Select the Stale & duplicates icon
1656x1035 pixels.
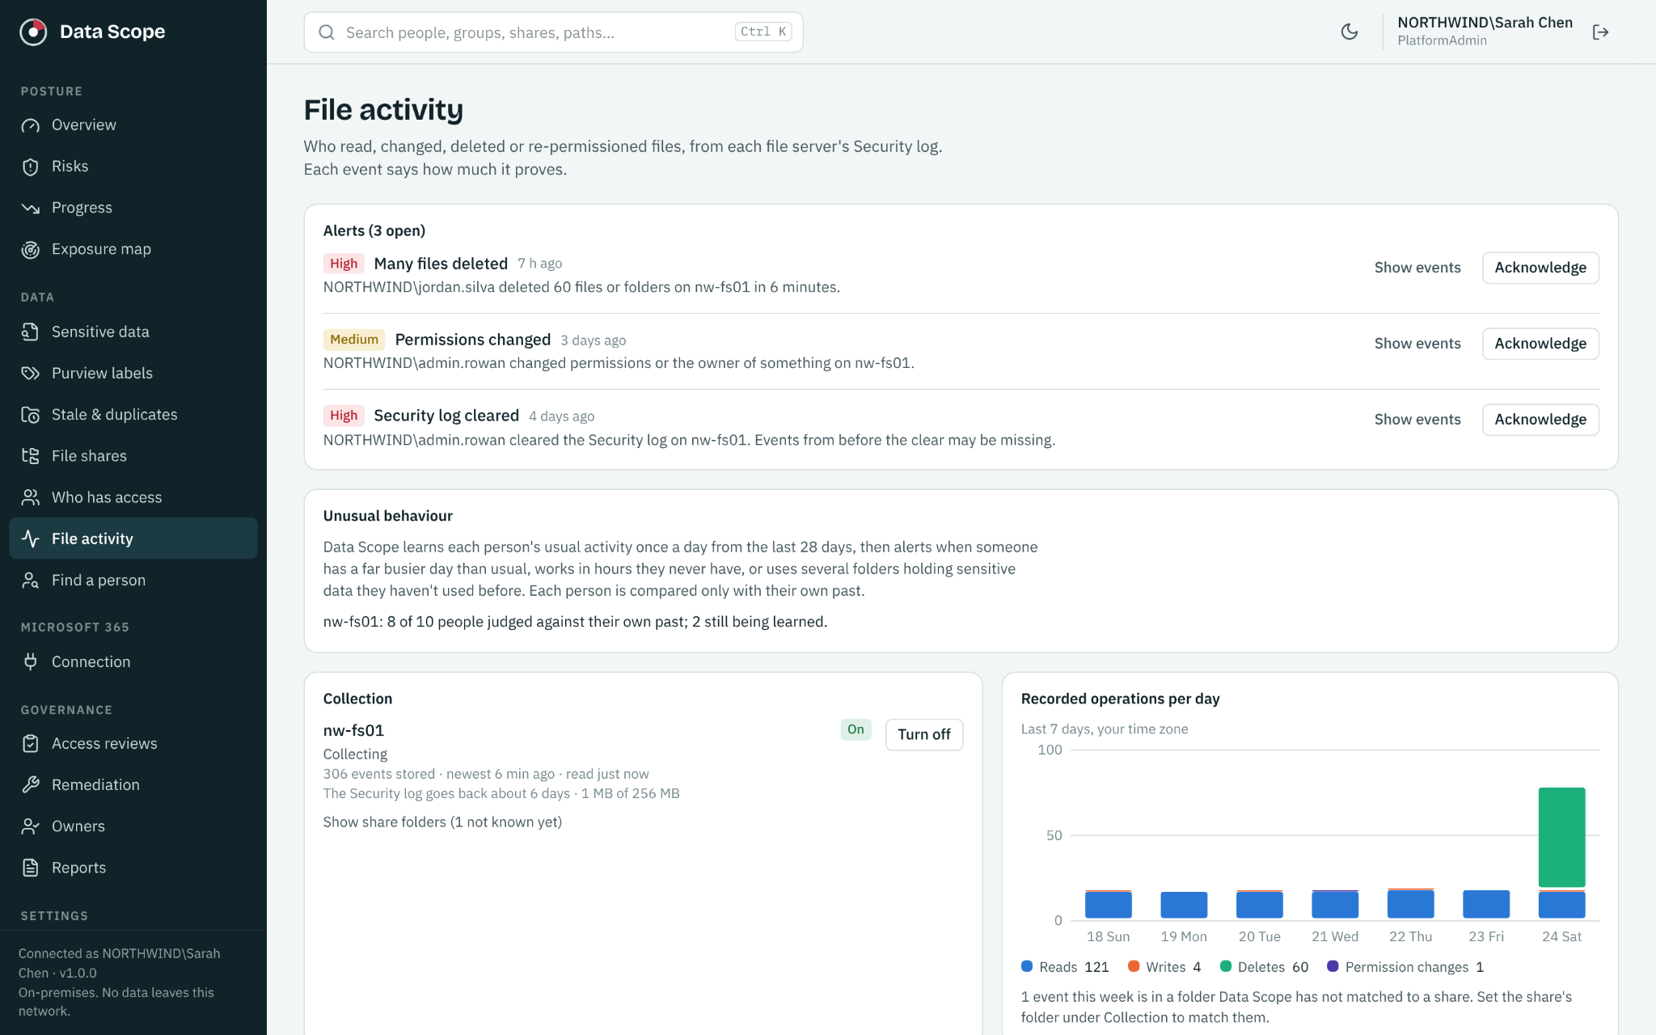coord(31,415)
